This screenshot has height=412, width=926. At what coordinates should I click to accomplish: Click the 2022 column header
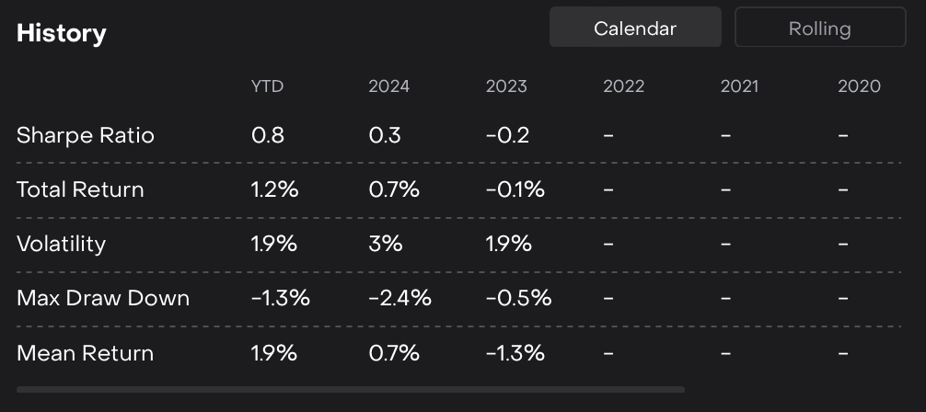[623, 86]
